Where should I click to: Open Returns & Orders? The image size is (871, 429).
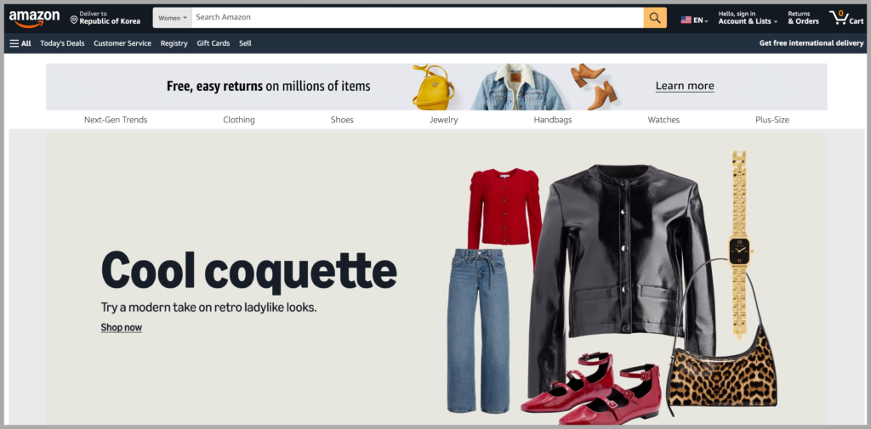[803, 18]
